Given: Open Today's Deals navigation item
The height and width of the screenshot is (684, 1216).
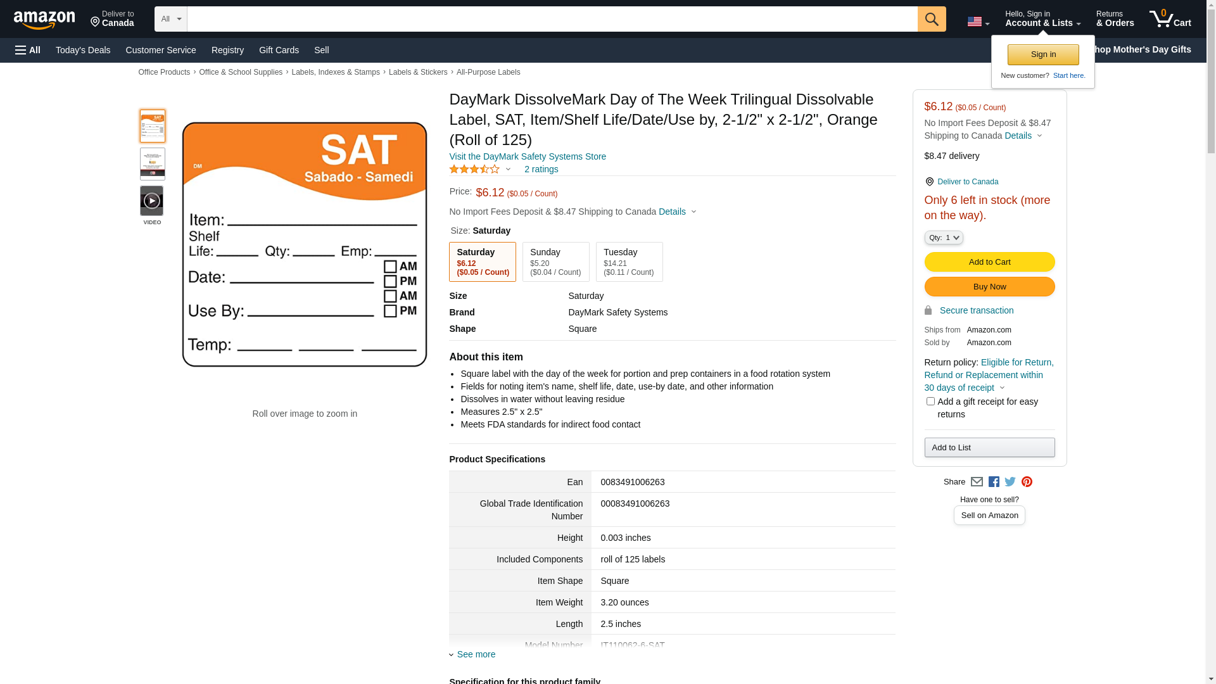Looking at the screenshot, I should (83, 50).
